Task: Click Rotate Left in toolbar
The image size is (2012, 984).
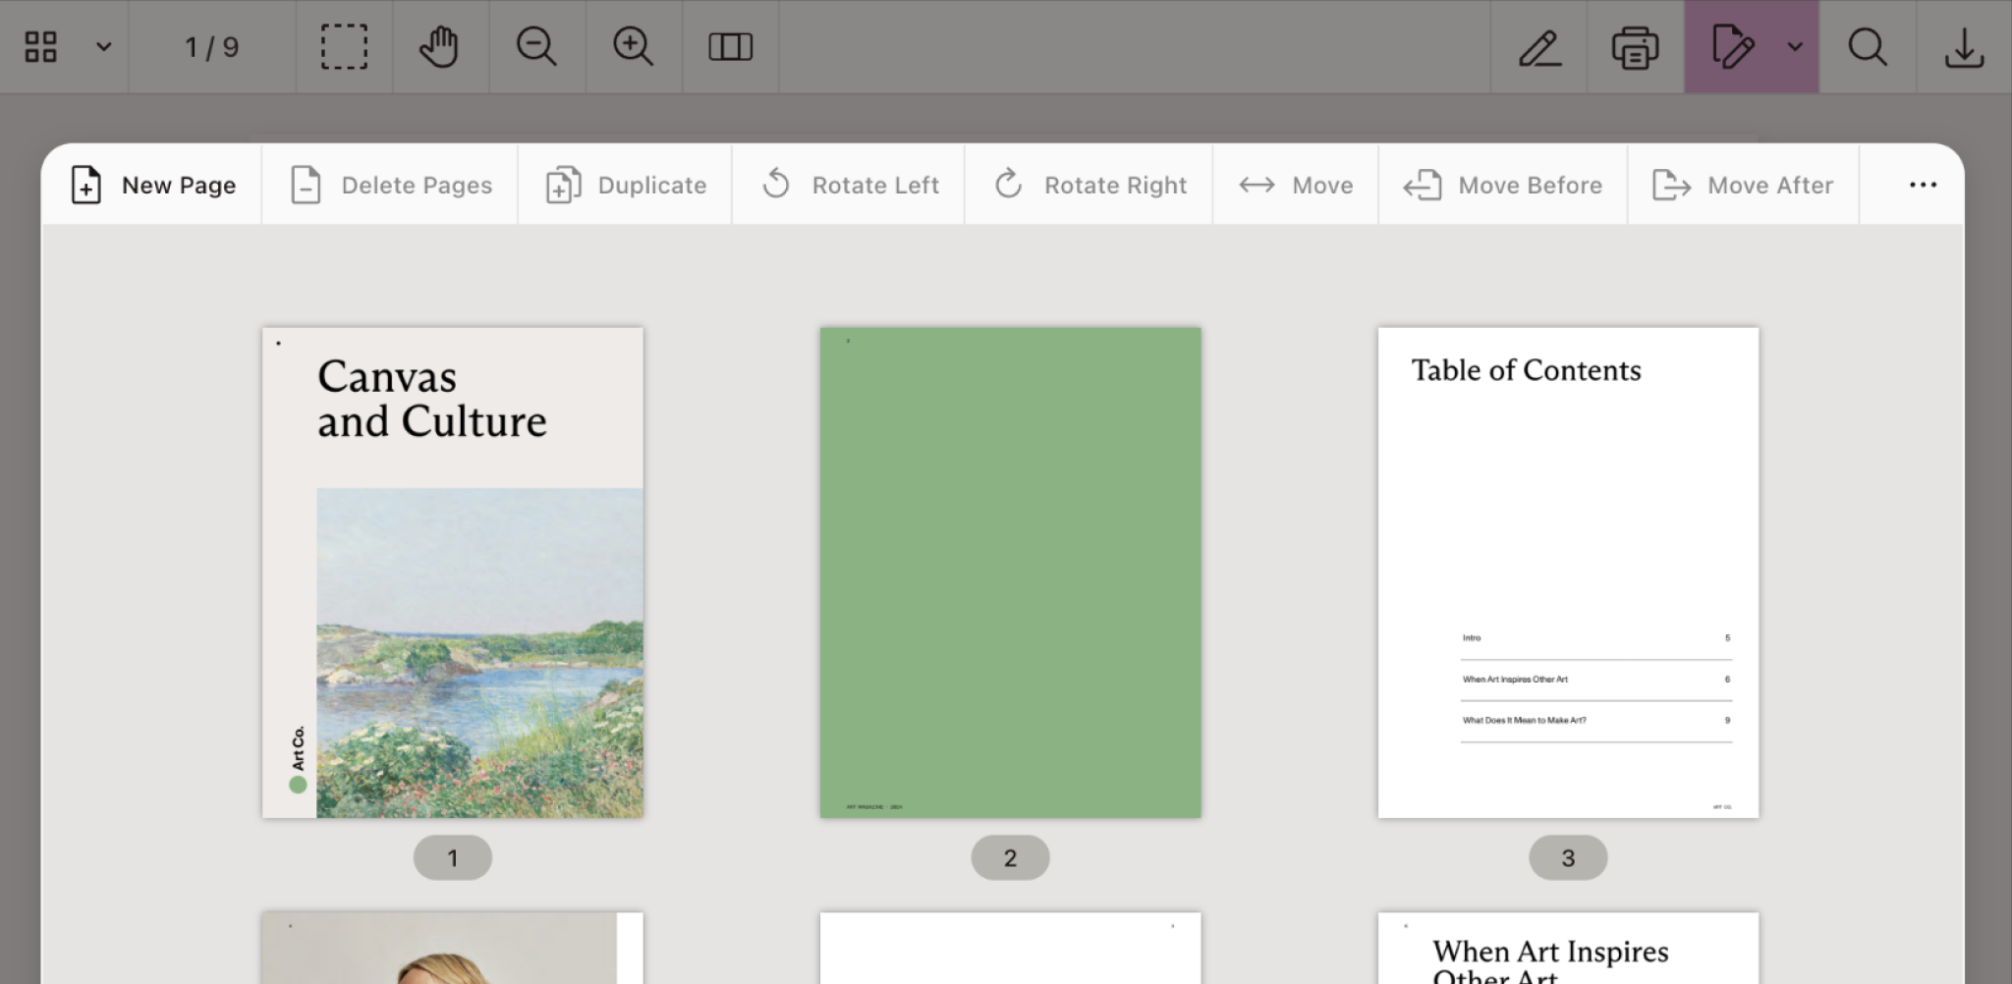Action: click(849, 185)
